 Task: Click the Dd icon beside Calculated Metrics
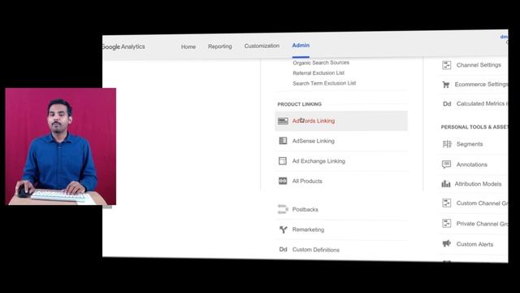tap(447, 103)
